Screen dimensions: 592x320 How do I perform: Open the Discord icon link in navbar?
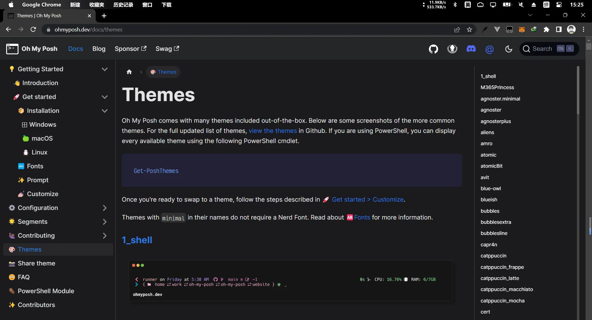coord(471,49)
